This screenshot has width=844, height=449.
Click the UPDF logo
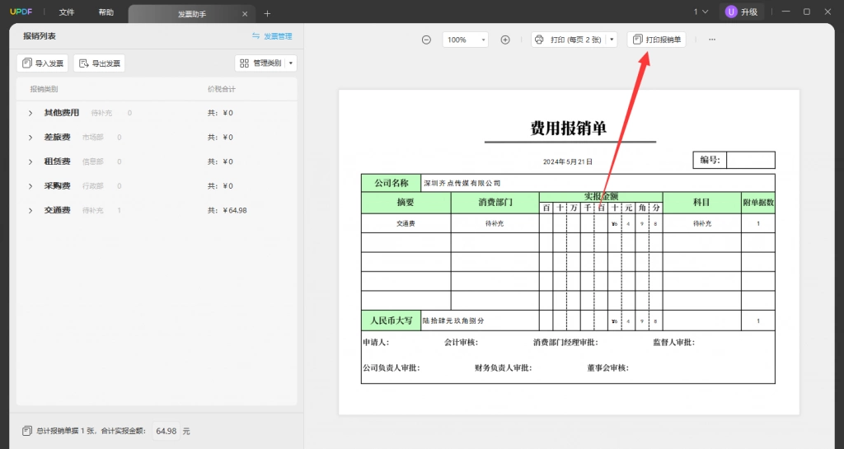click(21, 12)
